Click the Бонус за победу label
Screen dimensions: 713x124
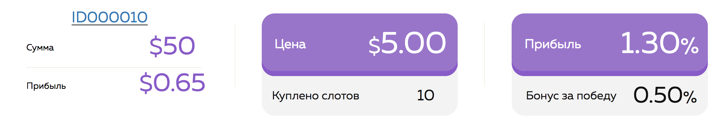coord(571,96)
